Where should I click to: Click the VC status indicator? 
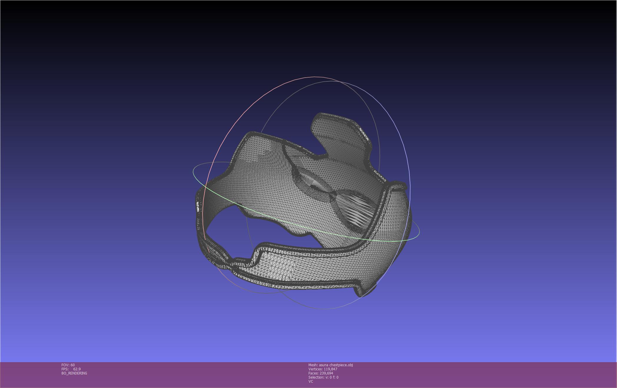[311, 382]
